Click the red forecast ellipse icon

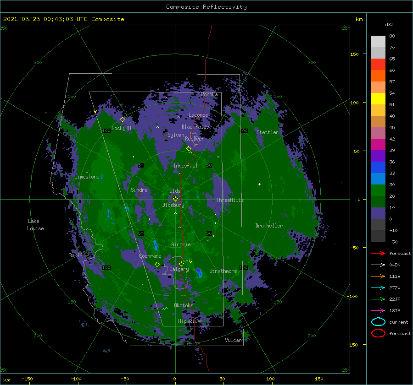(x=378, y=333)
